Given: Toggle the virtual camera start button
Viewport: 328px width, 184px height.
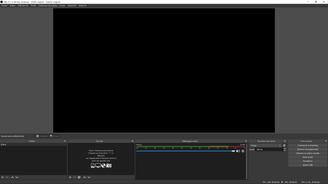Looking at the screenshot, I should point(307,153).
